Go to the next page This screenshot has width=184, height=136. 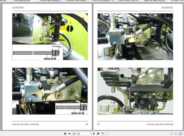94,134
